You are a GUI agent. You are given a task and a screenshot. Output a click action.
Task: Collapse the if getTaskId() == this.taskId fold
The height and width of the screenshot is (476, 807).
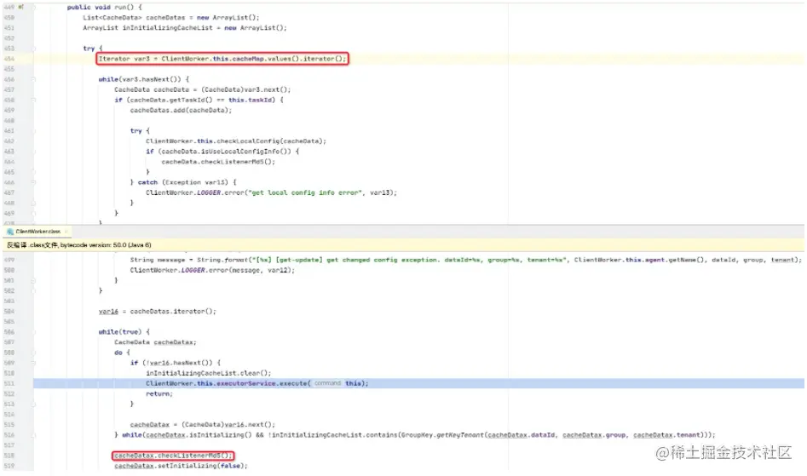click(33, 100)
